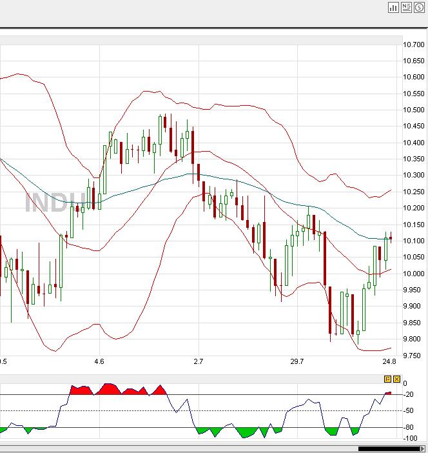Screen dimensions: 428x453
Task: Click the 29.7 date axis label
Action: tap(297, 362)
